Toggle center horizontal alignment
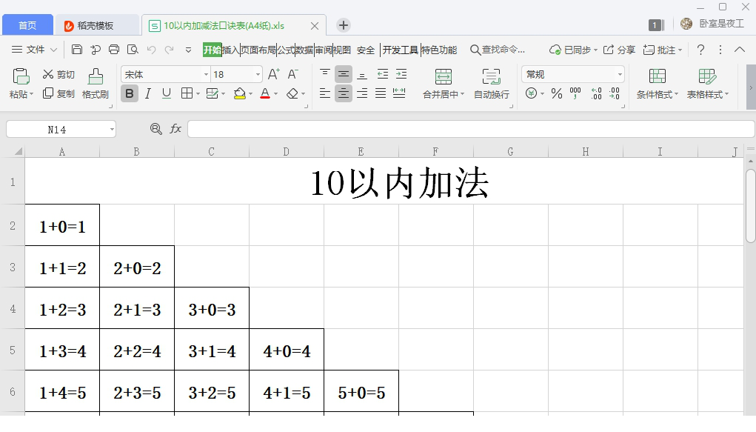Image resolution: width=756 pixels, height=432 pixels. (x=344, y=93)
